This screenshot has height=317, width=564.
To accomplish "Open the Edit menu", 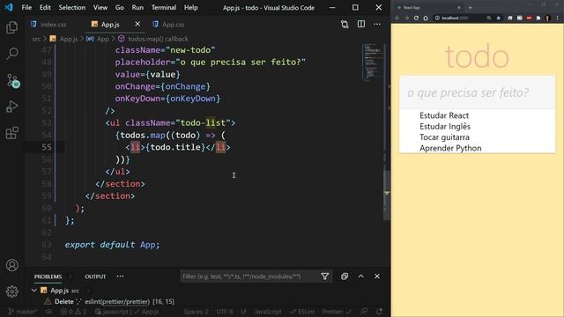I will click(45, 8).
